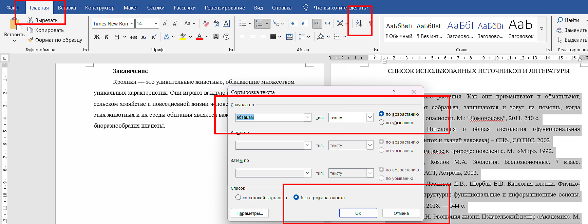Viewport: 588px width, 224px height.
Task: Open the Ссылки ribbon tab
Action: click(x=156, y=7)
